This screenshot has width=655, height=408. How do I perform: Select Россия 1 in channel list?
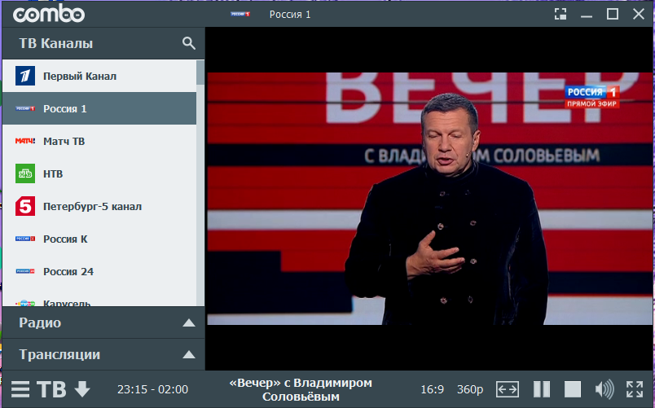(x=99, y=108)
